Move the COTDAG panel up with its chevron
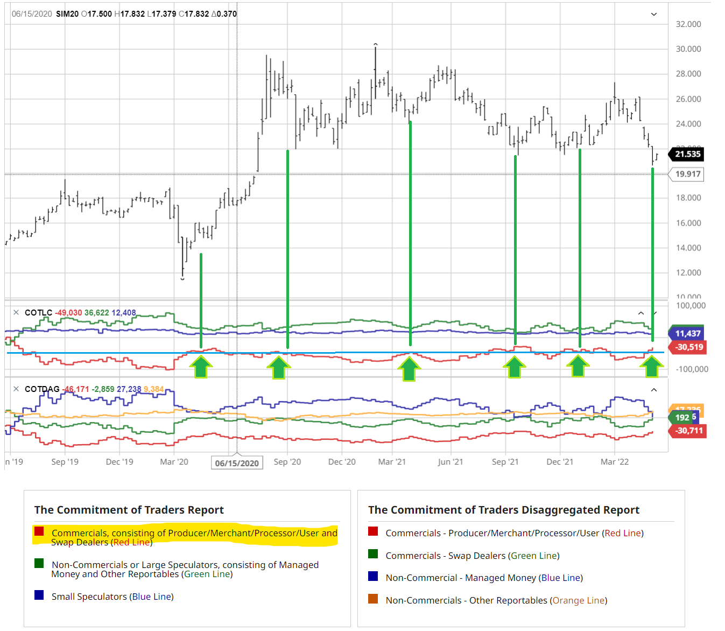 [x=654, y=390]
